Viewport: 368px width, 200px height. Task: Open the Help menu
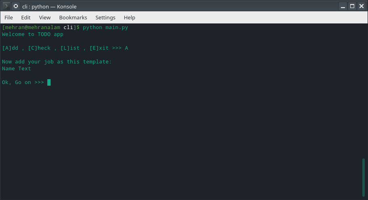click(x=129, y=18)
